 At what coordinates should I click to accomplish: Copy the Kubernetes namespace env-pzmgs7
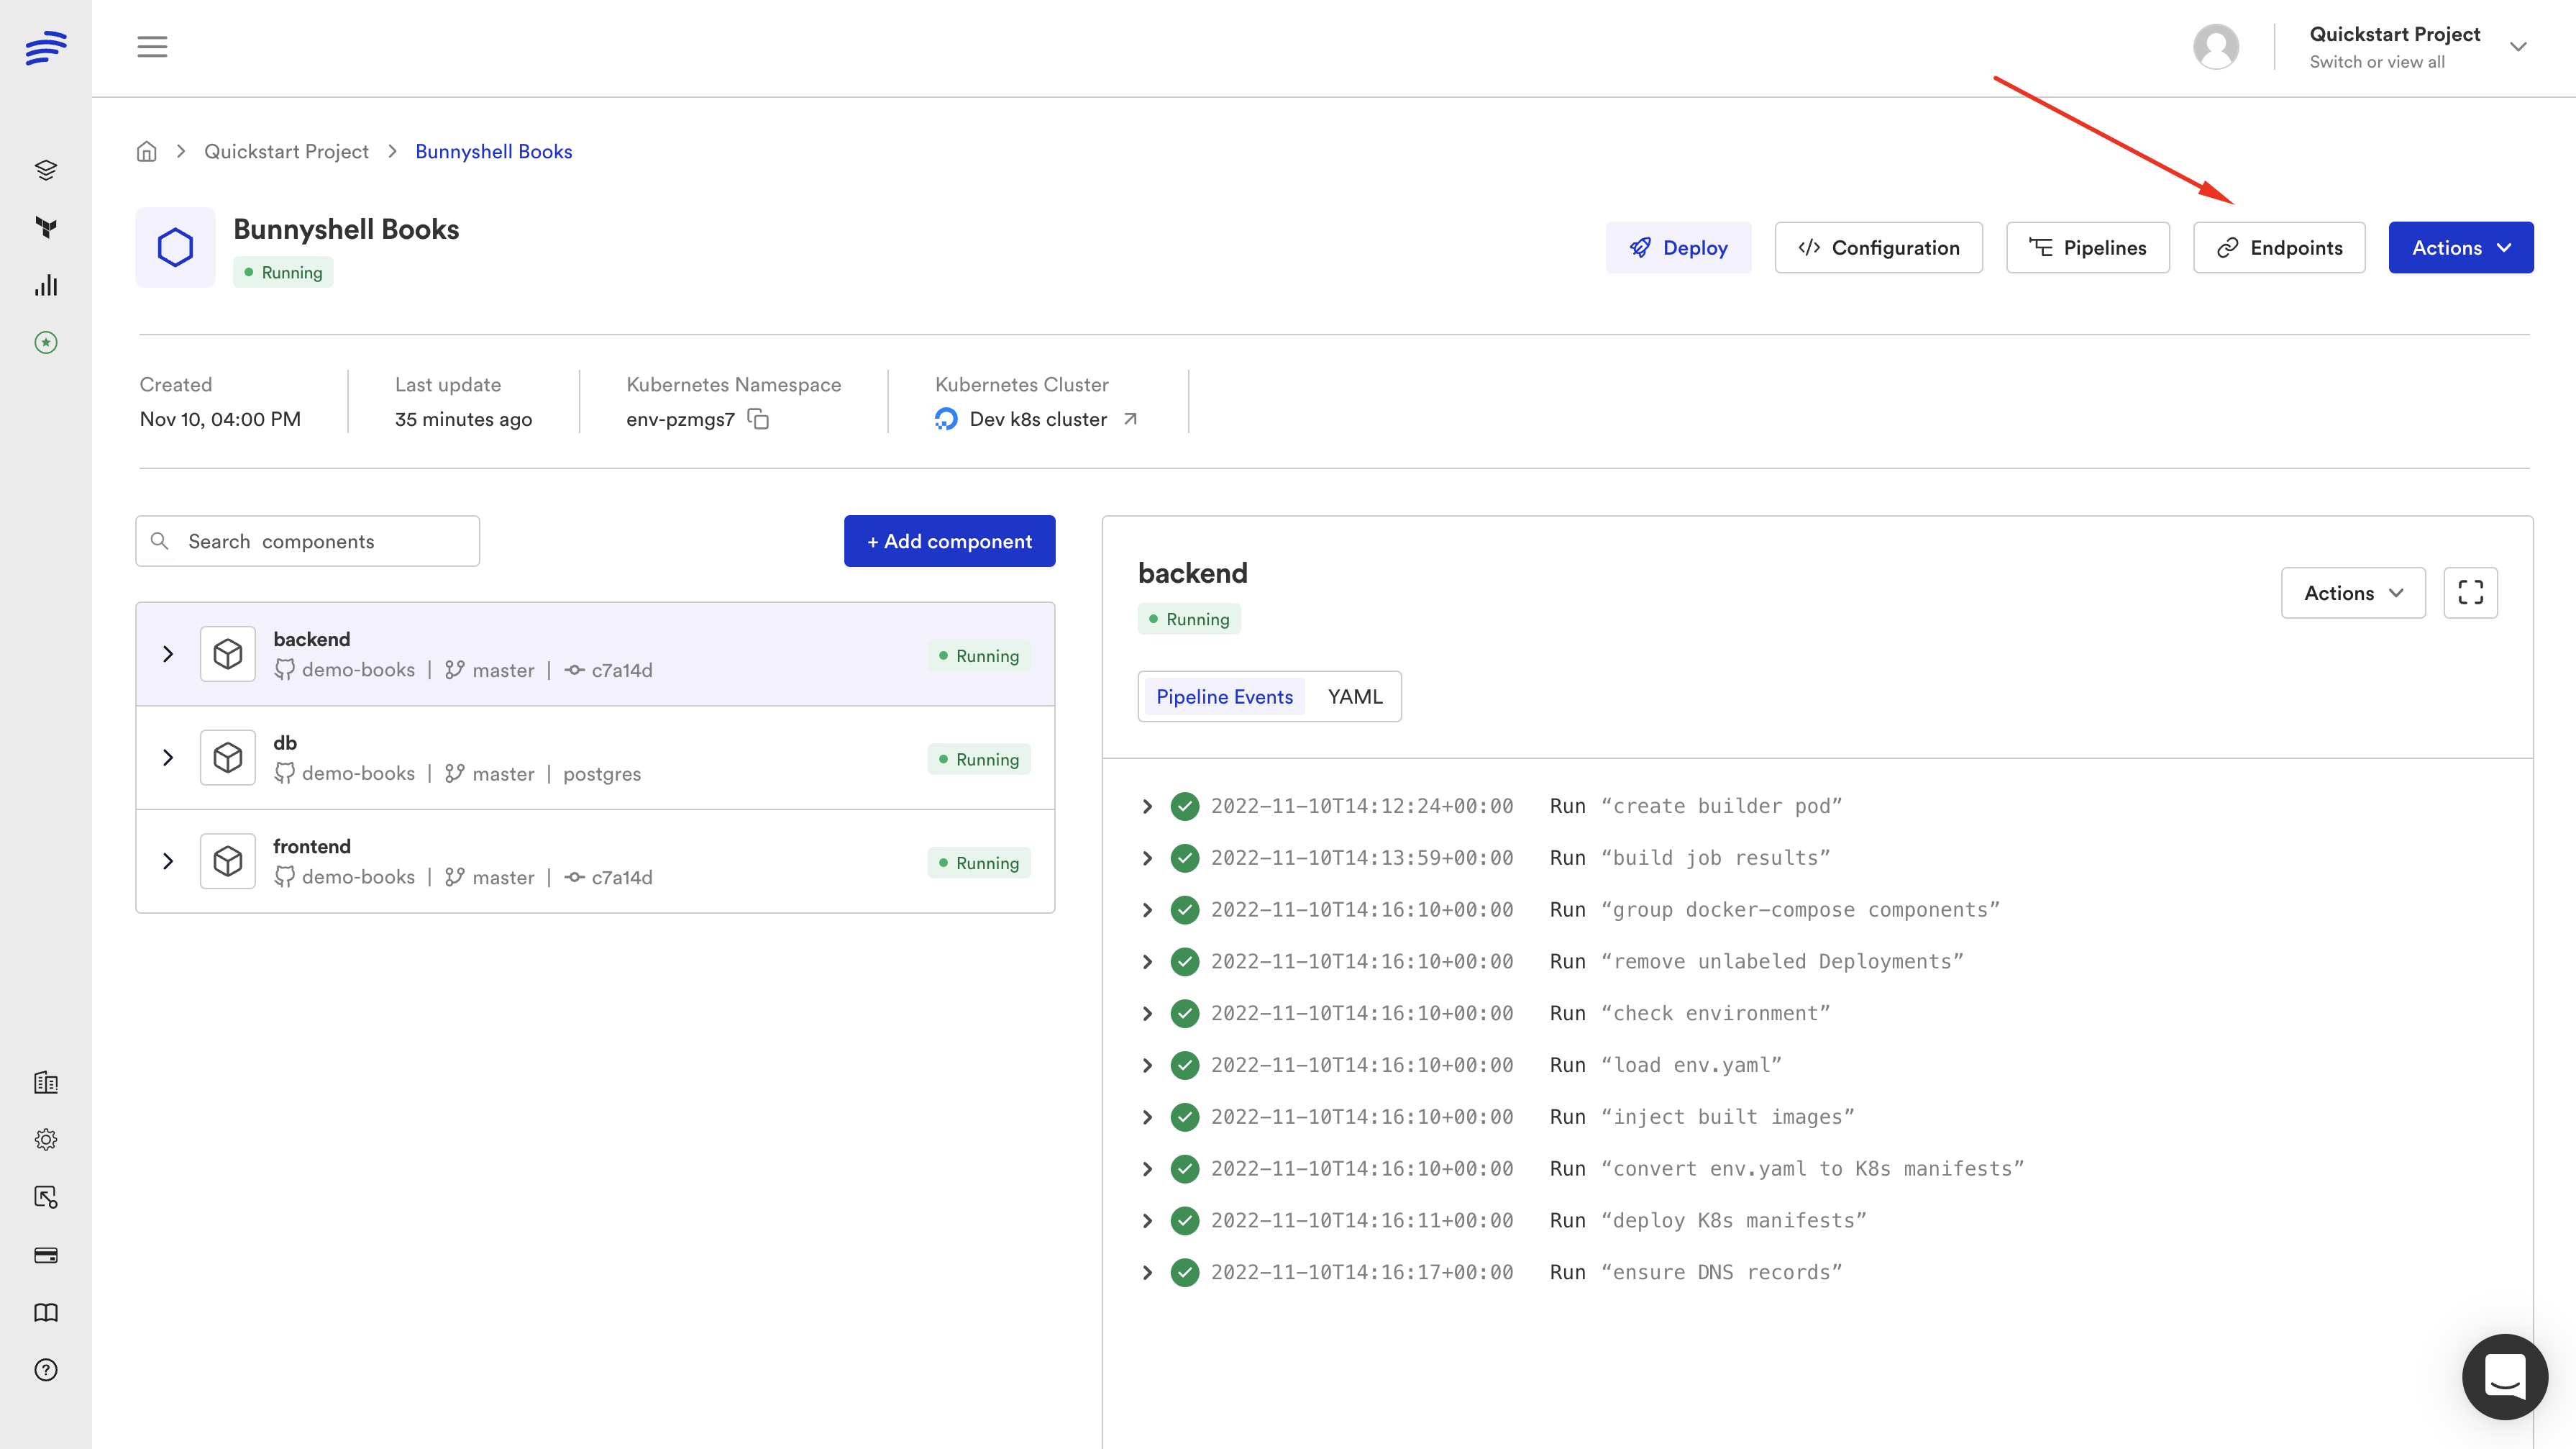758,419
